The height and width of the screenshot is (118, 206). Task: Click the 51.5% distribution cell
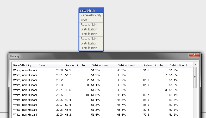click(96, 70)
